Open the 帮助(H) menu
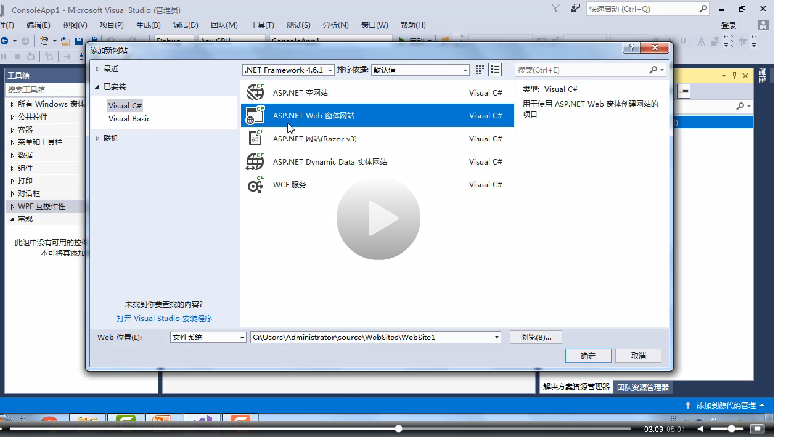Viewport: 786px width, 440px height. (413, 25)
